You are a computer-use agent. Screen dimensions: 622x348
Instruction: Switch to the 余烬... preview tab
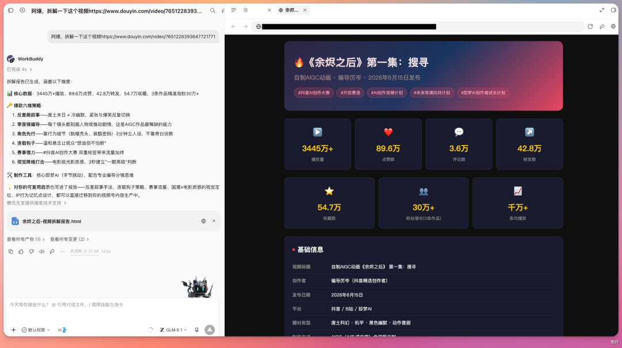290,10
